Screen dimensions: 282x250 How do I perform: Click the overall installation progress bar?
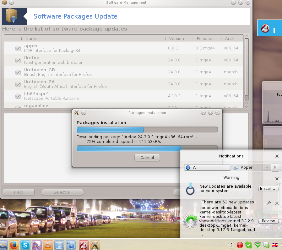point(147,129)
